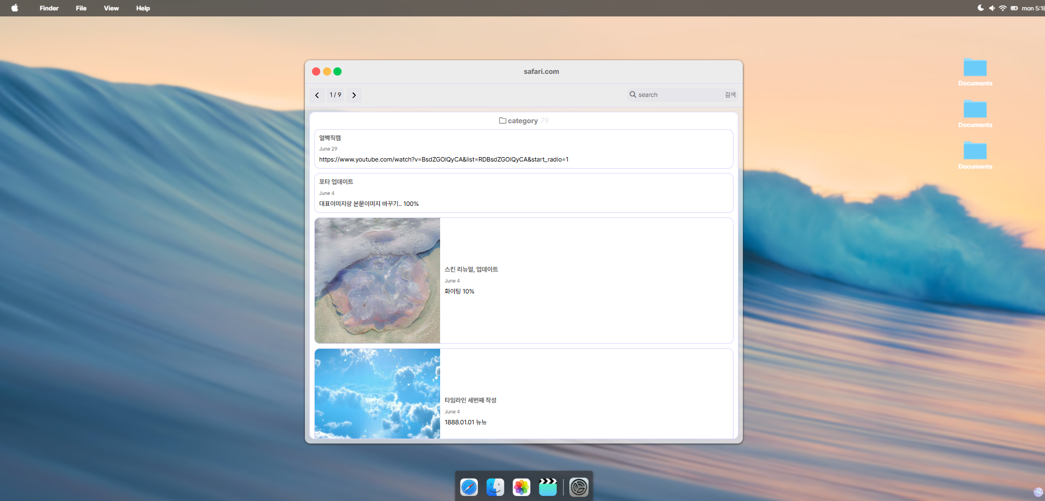This screenshot has width=1045, height=501.
Task: Open the Finder menu
Action: 49,8
